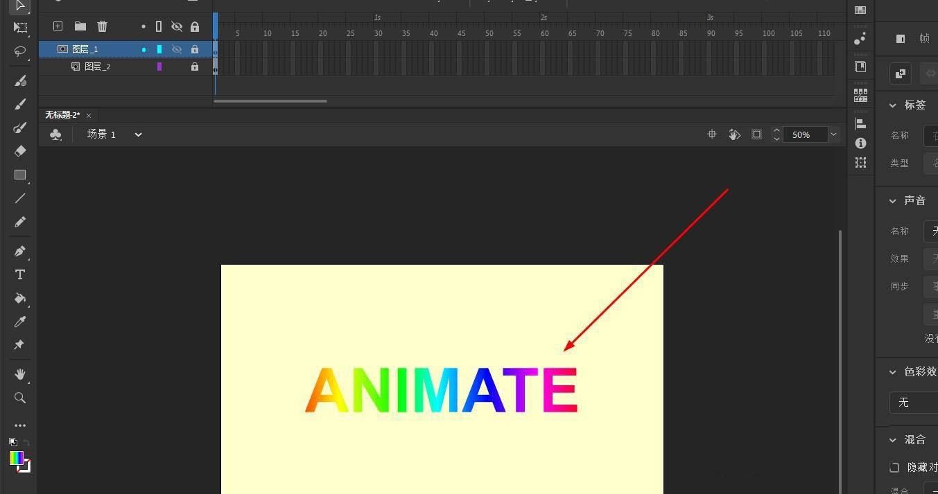Select the Zoom magnifier tool

[20, 398]
